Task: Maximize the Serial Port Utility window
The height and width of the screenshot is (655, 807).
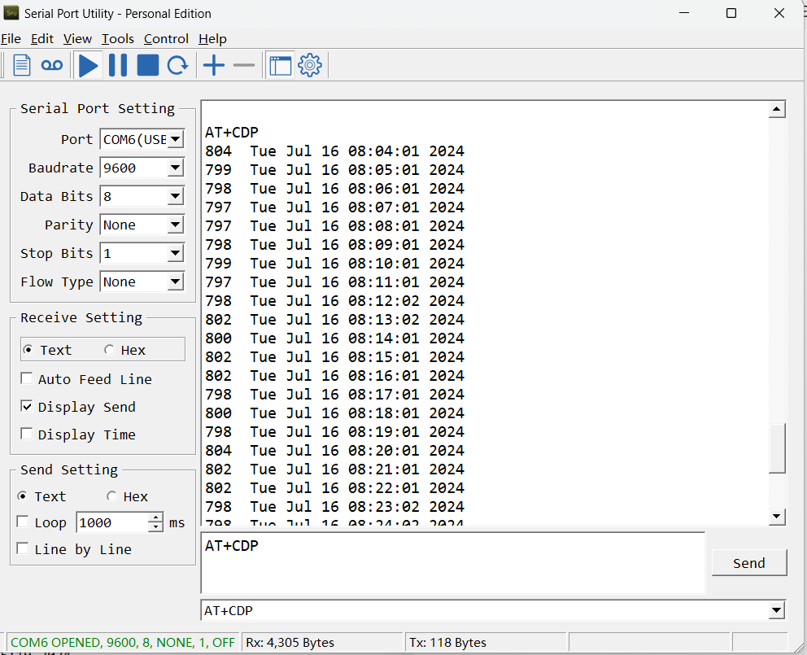Action: pyautogui.click(x=731, y=13)
